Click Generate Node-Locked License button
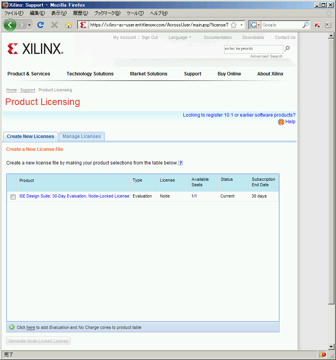 [39, 341]
